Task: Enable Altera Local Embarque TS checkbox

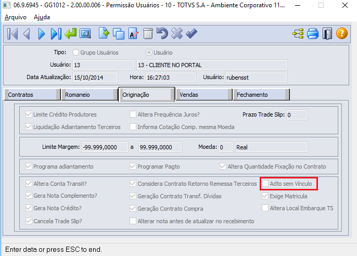Action: point(265,208)
